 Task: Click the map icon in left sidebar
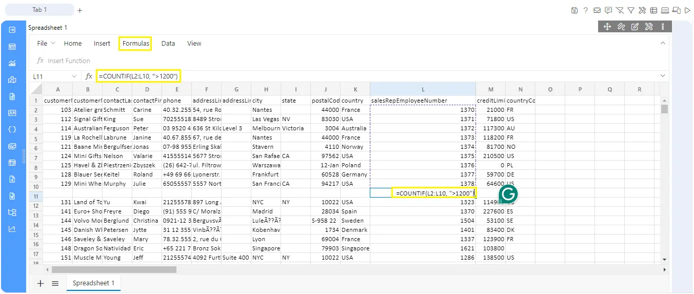pyautogui.click(x=12, y=80)
